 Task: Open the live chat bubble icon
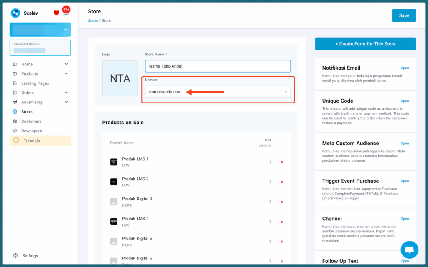[409, 249]
